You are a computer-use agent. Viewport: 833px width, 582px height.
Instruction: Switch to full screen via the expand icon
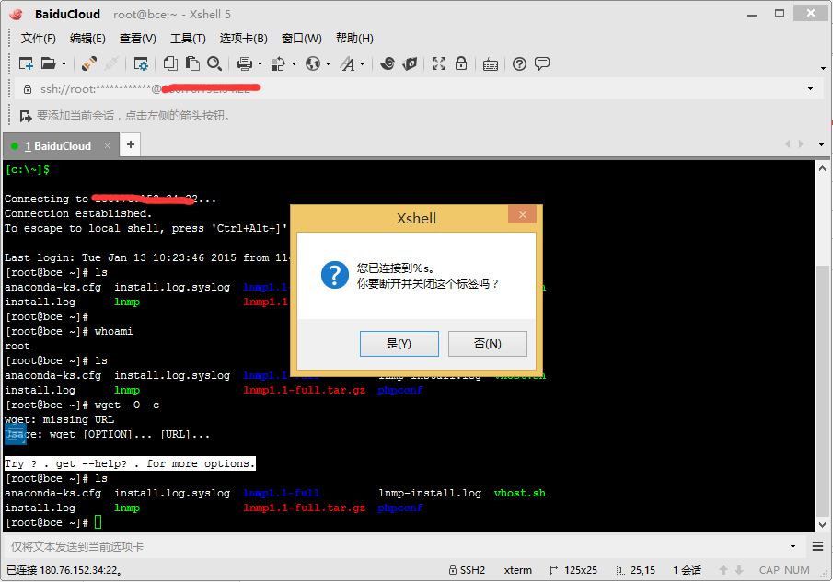pyautogui.click(x=439, y=63)
